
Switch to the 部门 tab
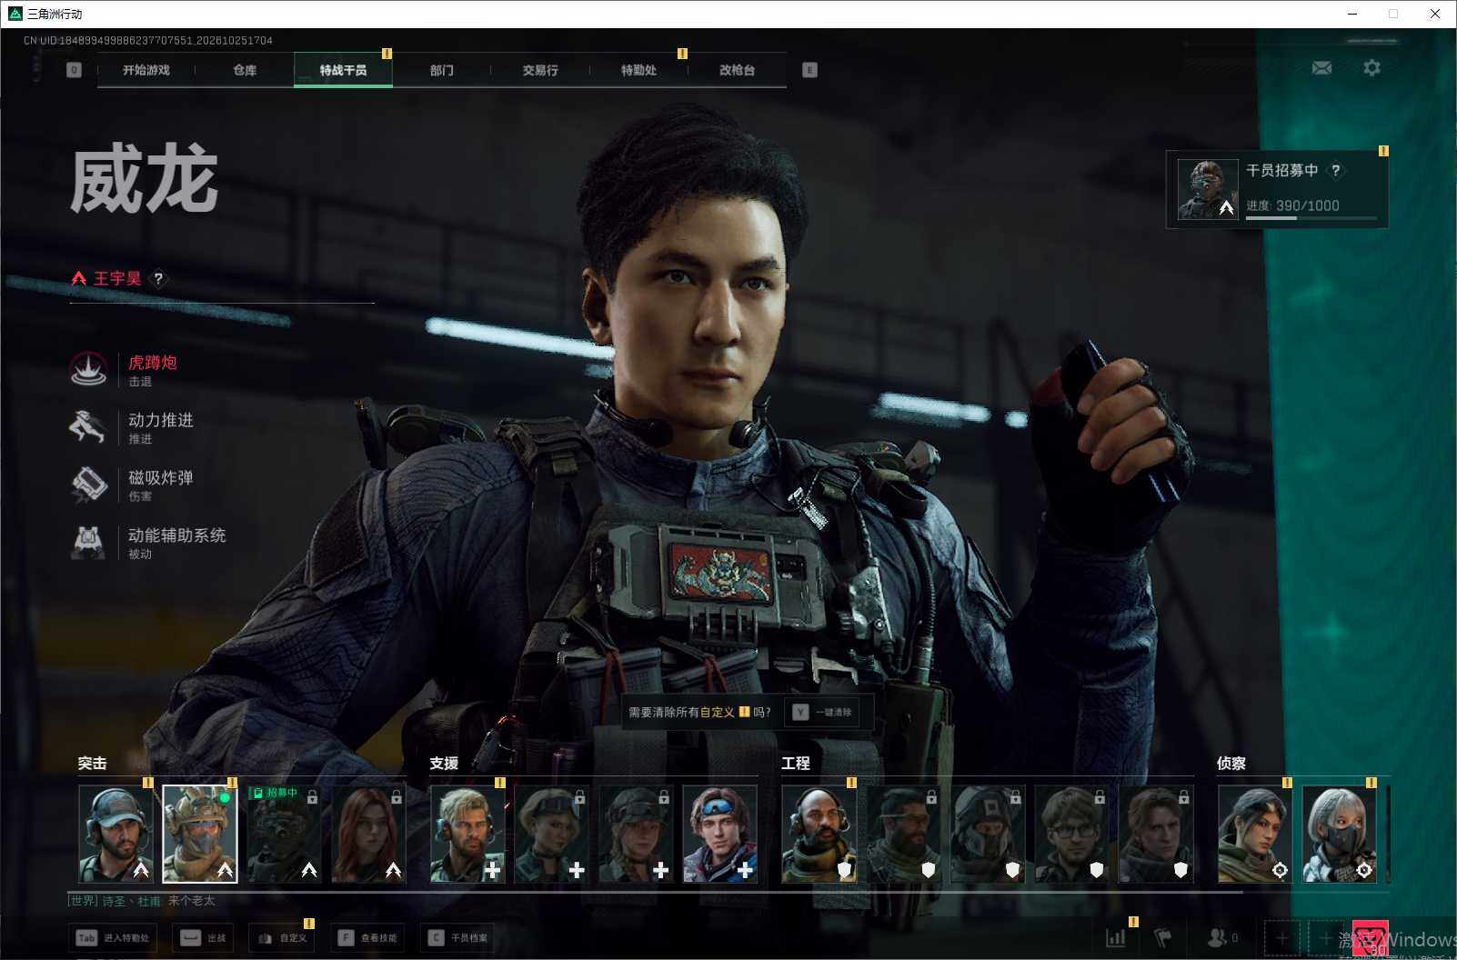pyautogui.click(x=442, y=70)
